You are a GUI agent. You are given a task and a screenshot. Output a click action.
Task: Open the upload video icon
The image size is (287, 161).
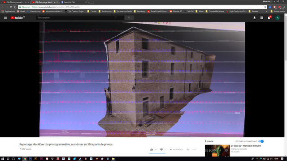click(254, 18)
